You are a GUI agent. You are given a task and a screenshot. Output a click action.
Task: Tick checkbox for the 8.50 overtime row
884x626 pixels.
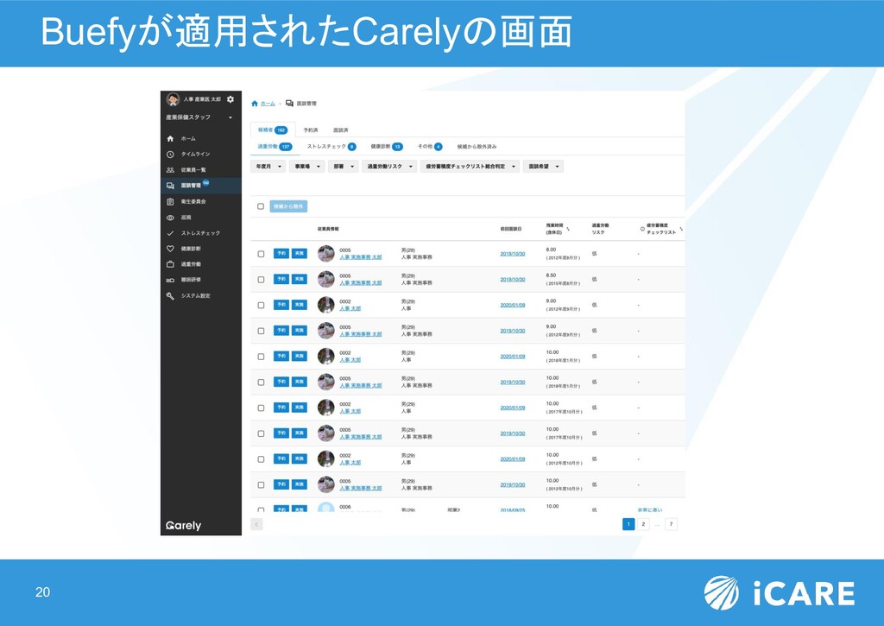point(261,280)
